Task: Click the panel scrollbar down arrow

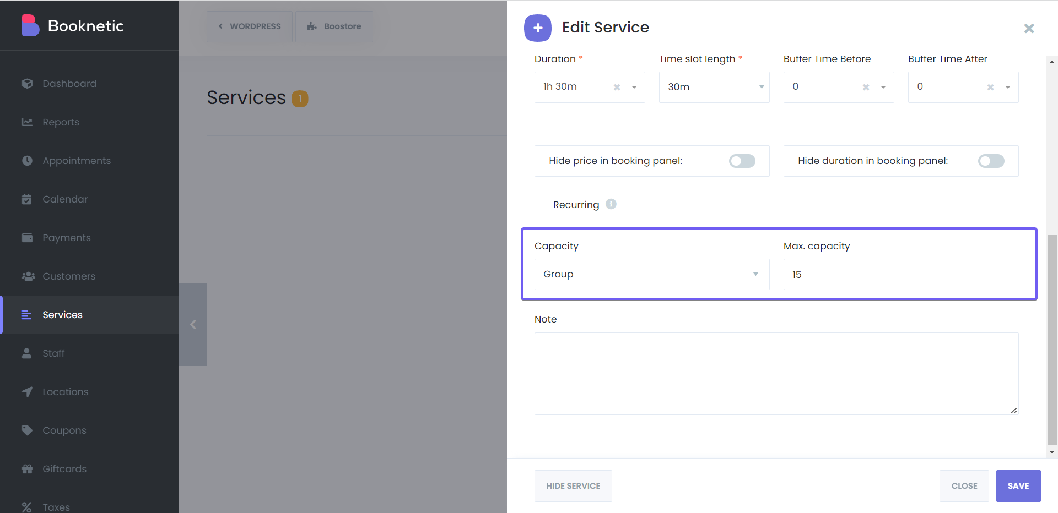Action: pos(1052,452)
